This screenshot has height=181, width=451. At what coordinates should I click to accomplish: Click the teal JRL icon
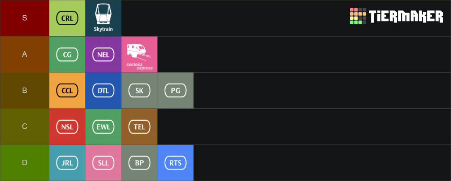click(67, 163)
